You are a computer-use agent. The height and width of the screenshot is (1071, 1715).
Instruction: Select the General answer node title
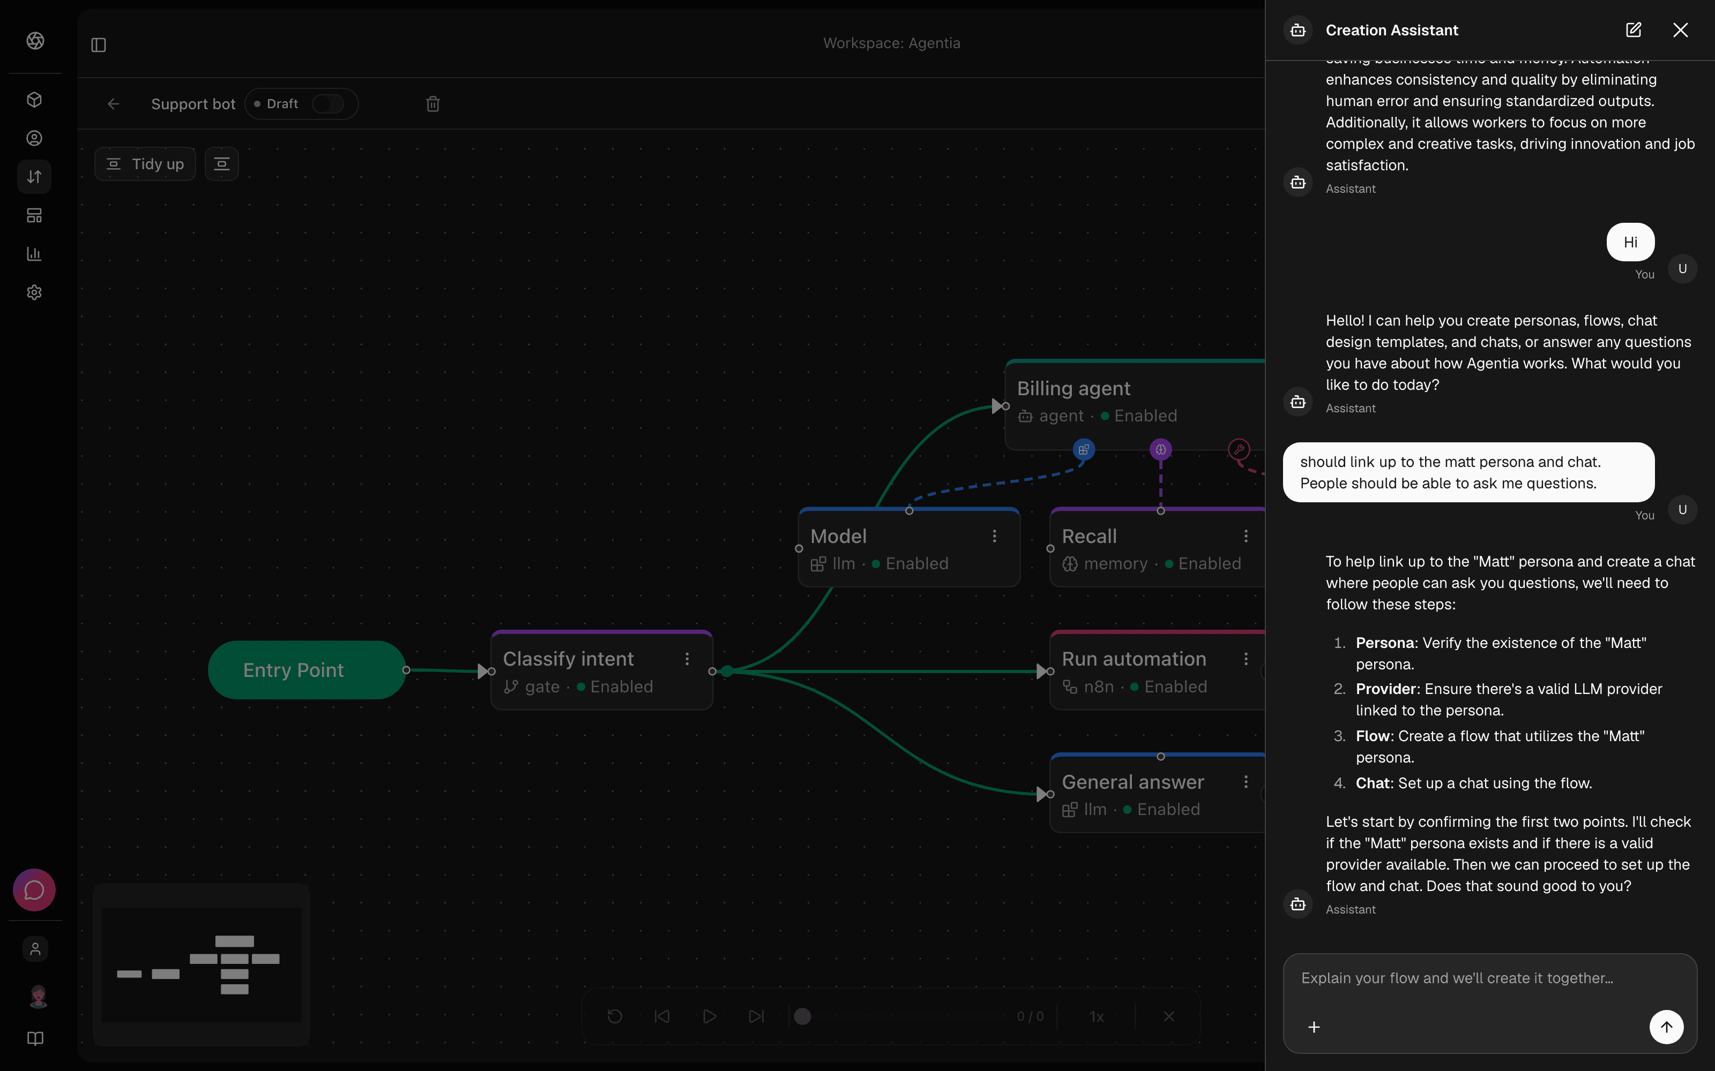pos(1132,782)
